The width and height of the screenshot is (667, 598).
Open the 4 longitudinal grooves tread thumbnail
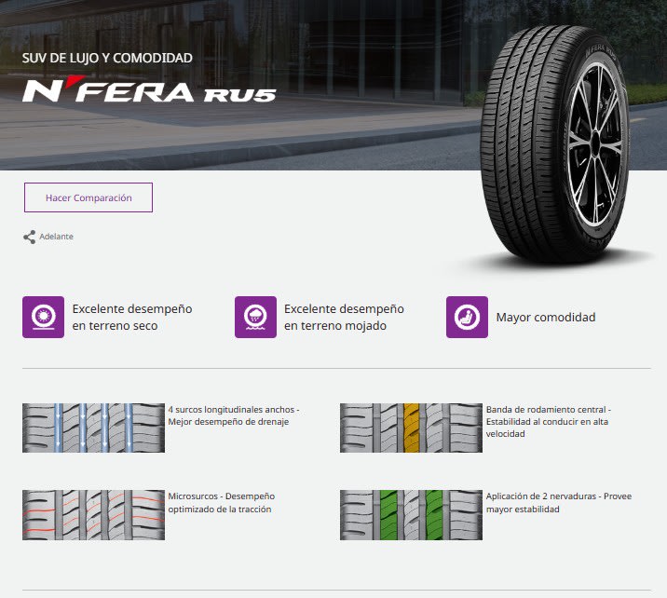coord(93,428)
